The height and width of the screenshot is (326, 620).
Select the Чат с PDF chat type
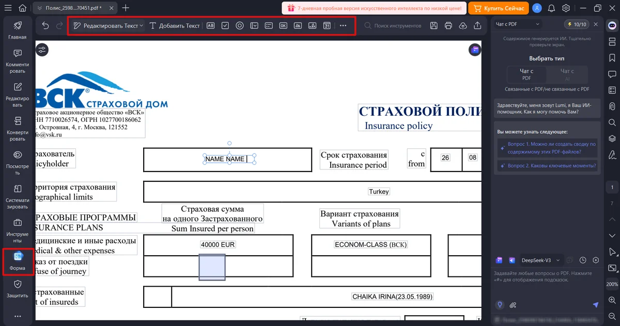point(526,74)
